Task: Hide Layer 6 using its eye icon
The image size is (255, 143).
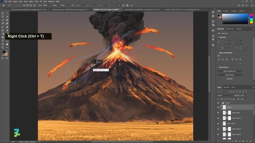Action: click(x=218, y=107)
